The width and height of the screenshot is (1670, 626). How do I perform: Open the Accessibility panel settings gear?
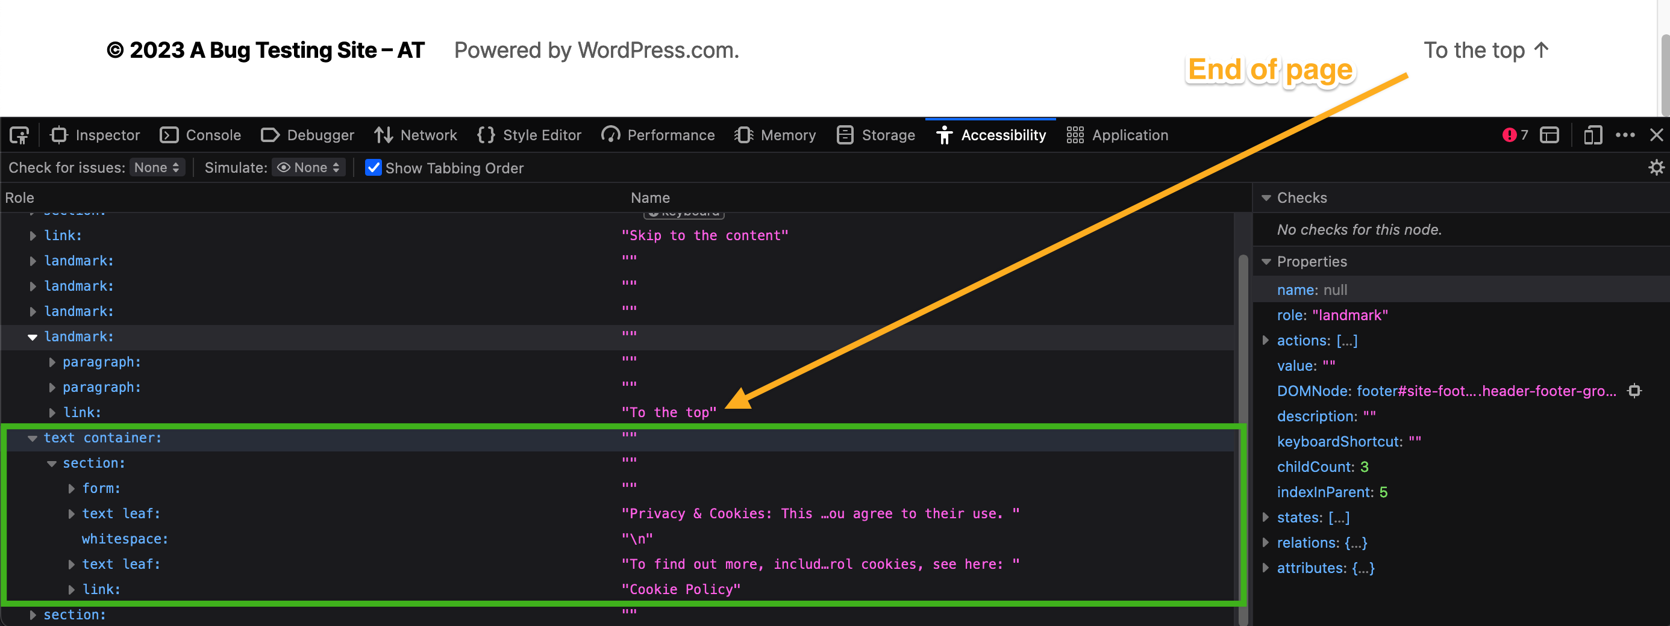click(1656, 167)
